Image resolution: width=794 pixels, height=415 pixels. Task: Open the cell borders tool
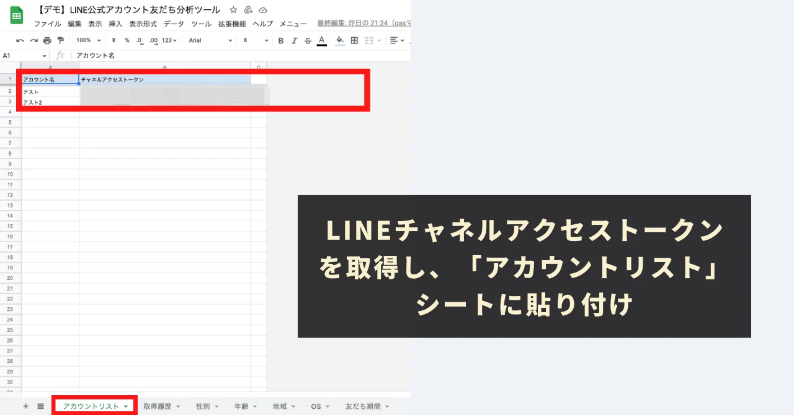click(x=354, y=40)
